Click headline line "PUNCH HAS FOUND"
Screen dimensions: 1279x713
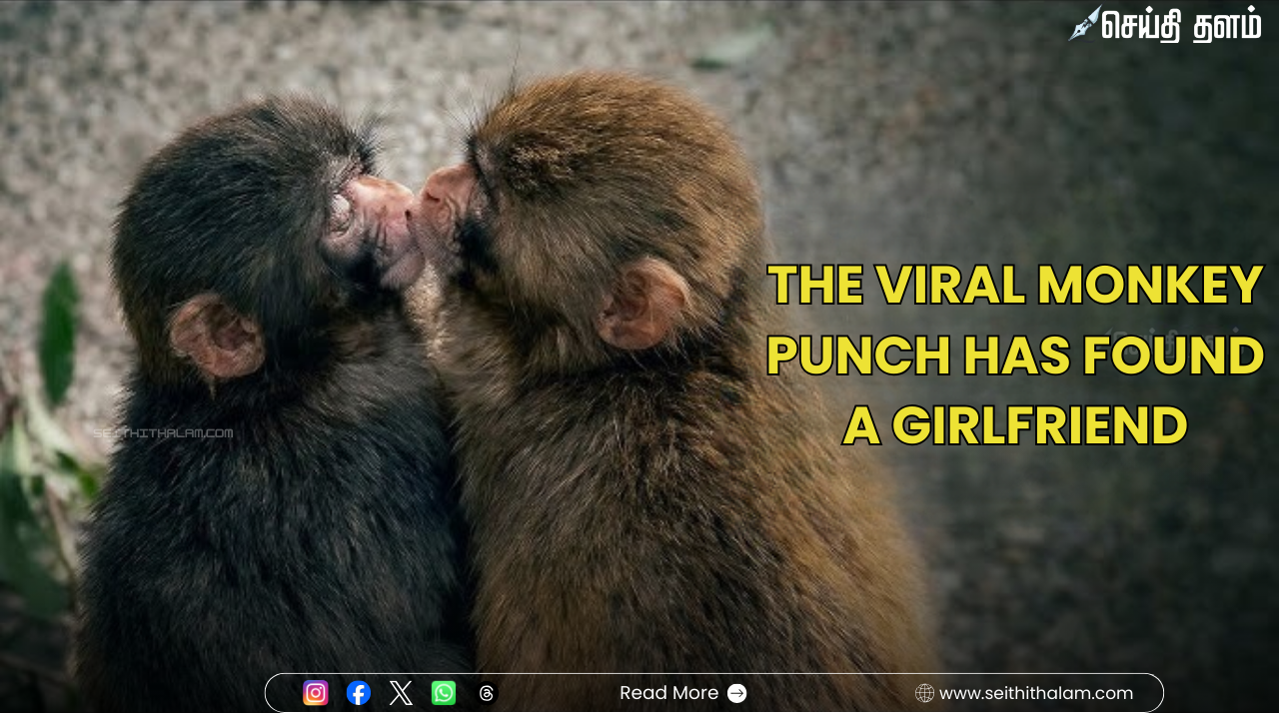[x=1015, y=356]
